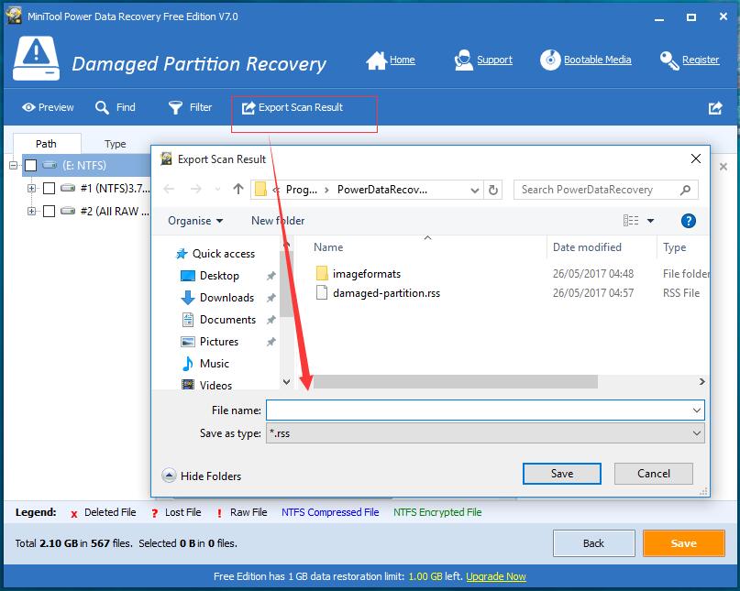Refresh the PowerDataRecovery folder view
Image resolution: width=740 pixels, height=591 pixels.
tap(493, 190)
